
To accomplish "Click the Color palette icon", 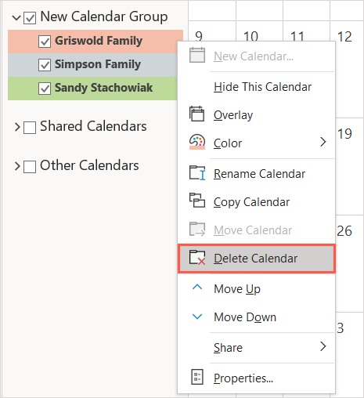I will [197, 142].
